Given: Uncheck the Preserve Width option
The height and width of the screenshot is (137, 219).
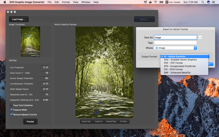Looking at the screenshot, I should point(11,110).
